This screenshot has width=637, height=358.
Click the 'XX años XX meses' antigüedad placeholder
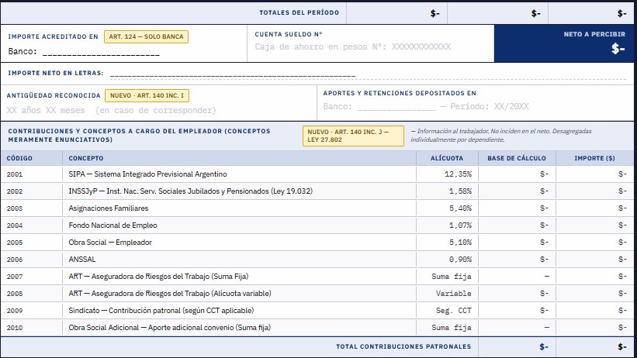point(46,110)
